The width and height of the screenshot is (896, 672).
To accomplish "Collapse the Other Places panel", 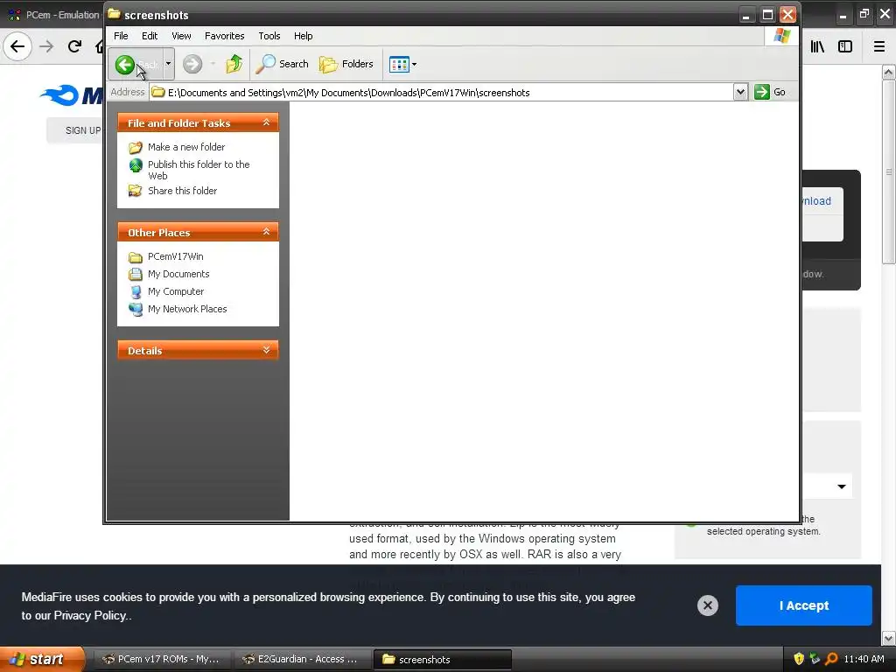I will pos(266,231).
